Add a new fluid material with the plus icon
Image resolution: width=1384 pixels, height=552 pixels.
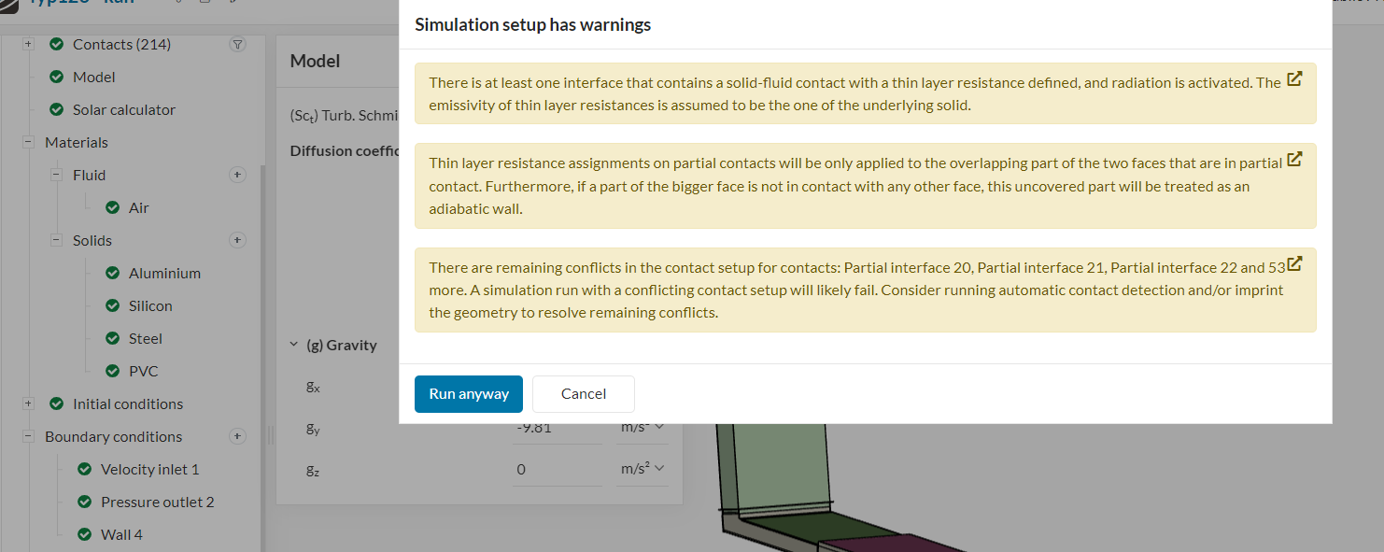point(237,175)
